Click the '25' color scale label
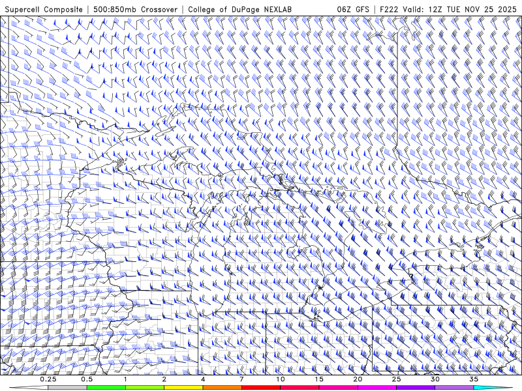The height and width of the screenshot is (391, 522). (x=396, y=379)
